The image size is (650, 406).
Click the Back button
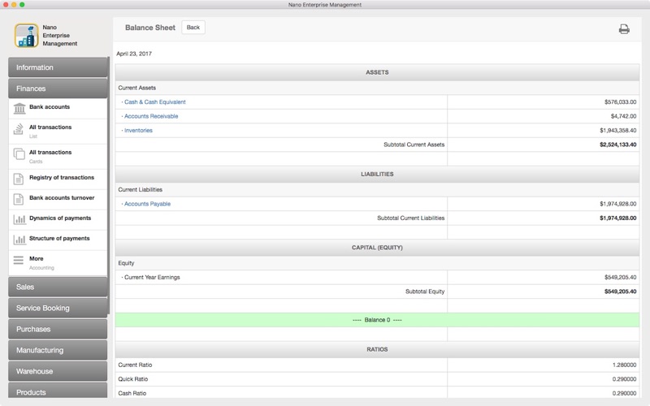click(193, 28)
